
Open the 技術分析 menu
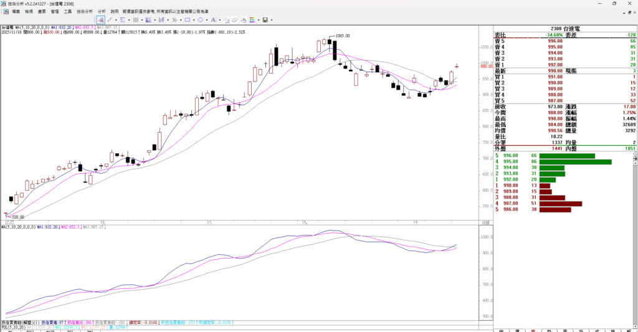(x=84, y=11)
